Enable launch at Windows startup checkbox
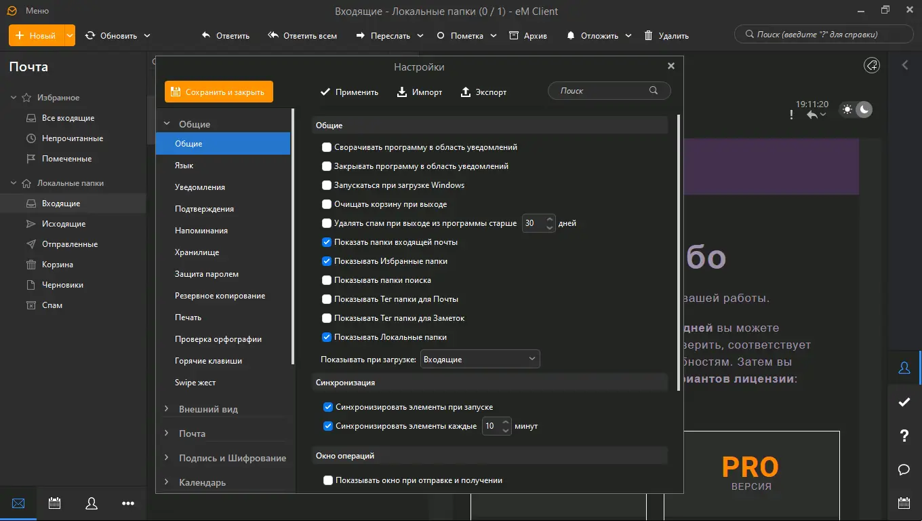This screenshot has height=521, width=922. (x=327, y=185)
